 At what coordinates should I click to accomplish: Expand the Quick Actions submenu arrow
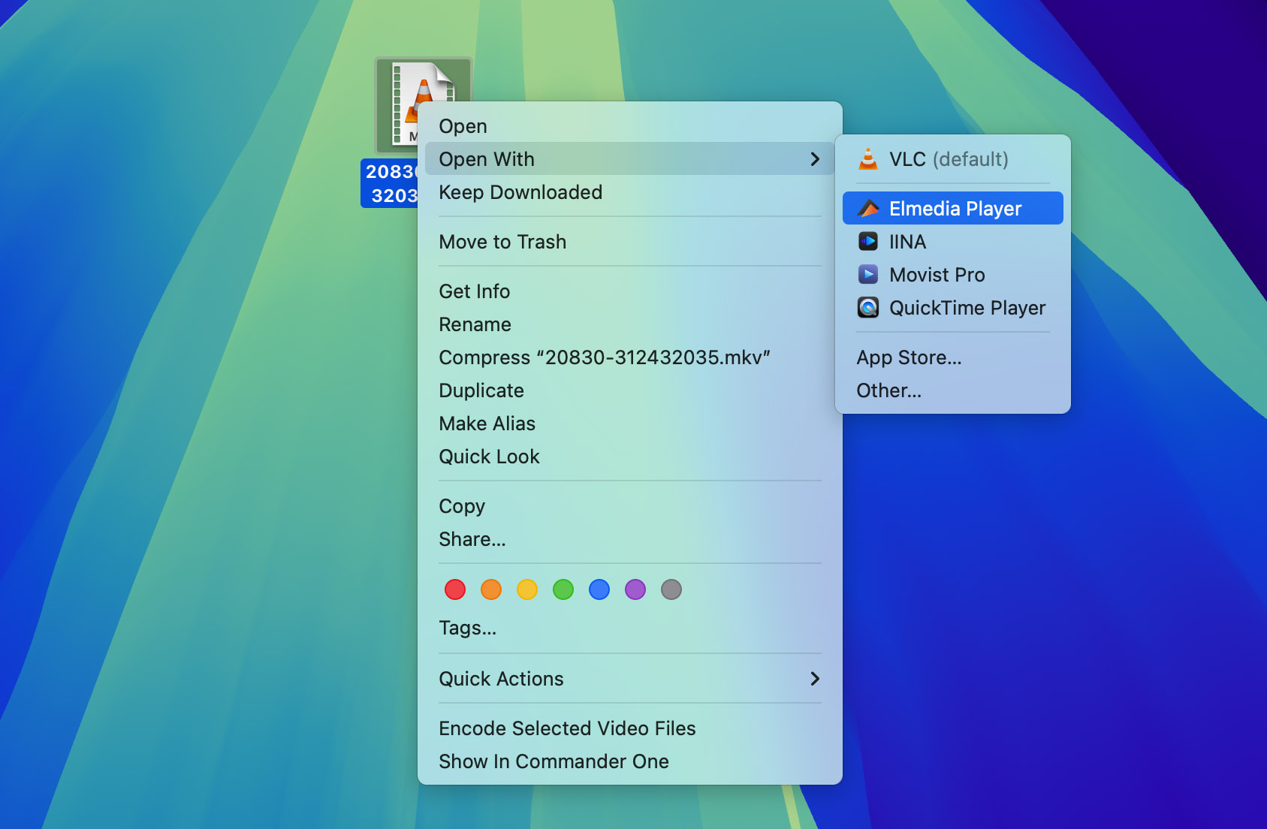[815, 679]
